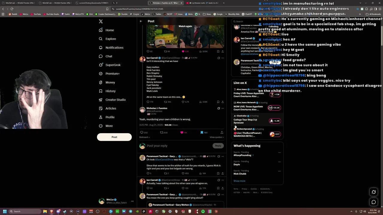Bookmark Ian Carroll's post with 238K views

coord(218,102)
